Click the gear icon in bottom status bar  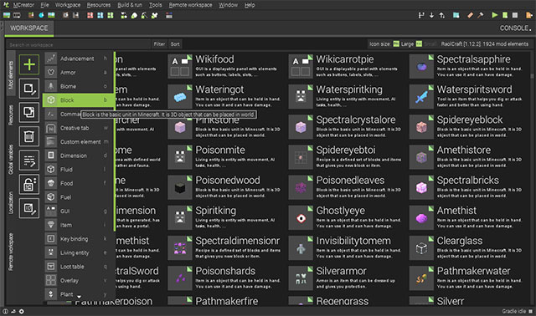21,311
